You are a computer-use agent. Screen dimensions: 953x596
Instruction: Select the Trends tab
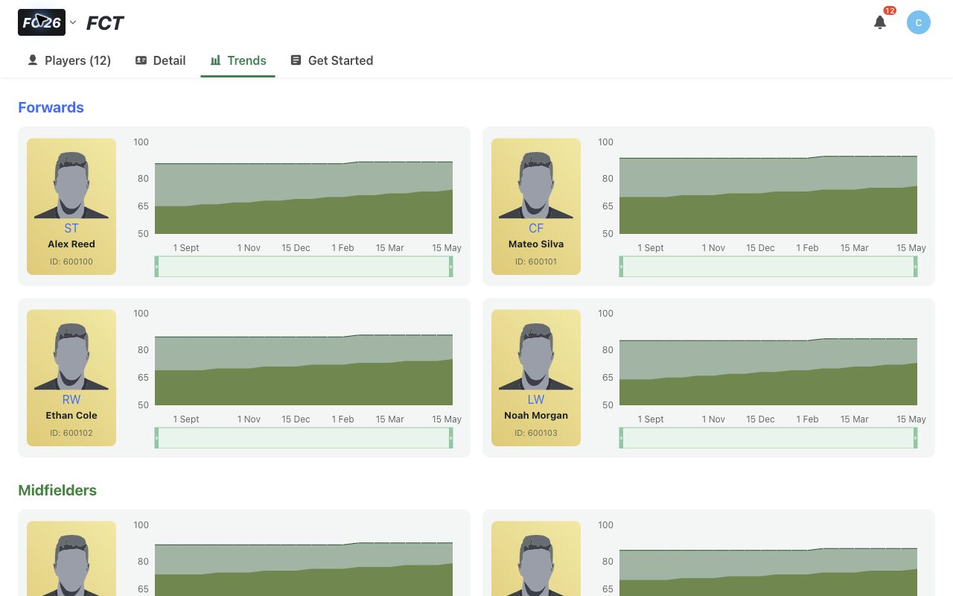pos(238,60)
